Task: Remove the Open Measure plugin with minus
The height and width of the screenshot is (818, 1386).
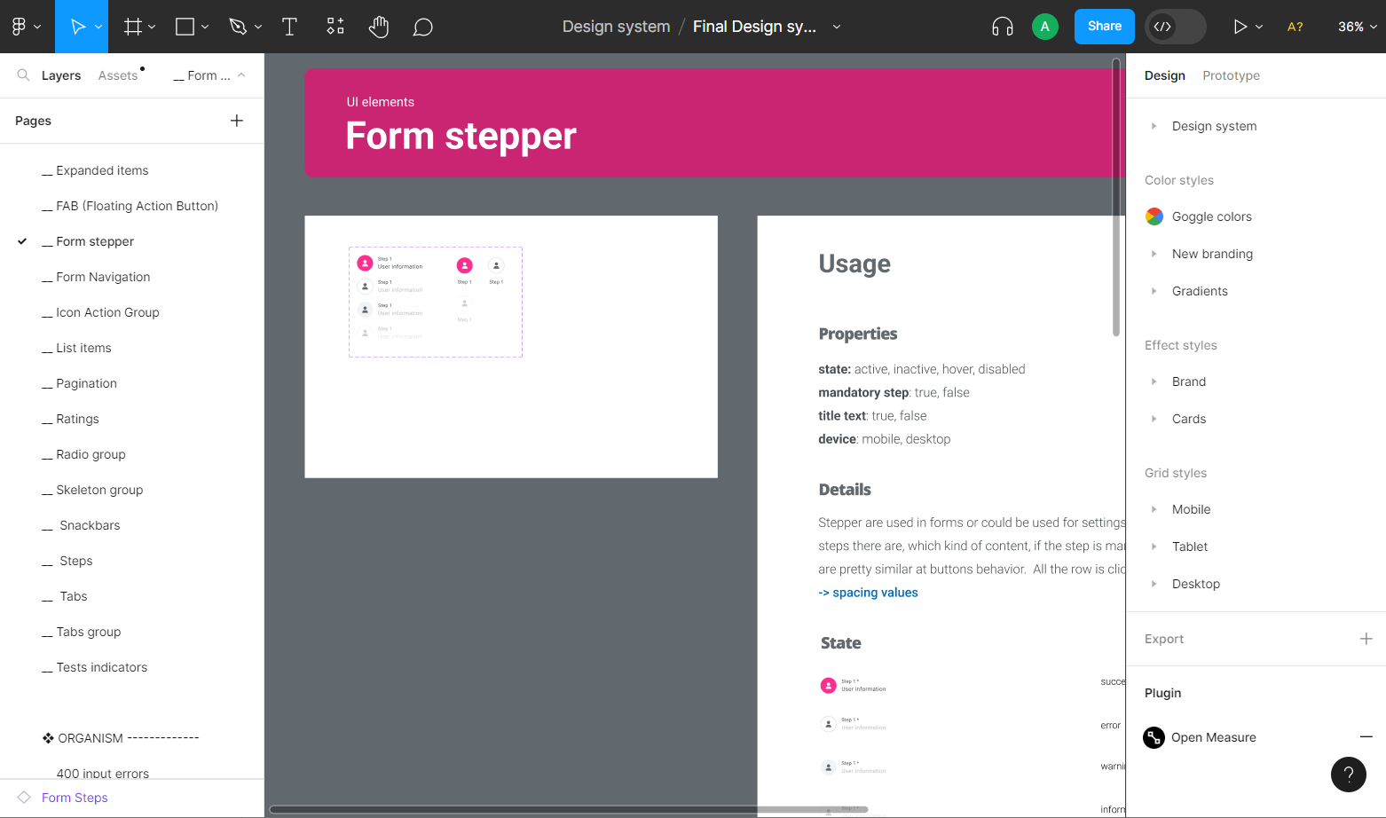Action: 1366,736
